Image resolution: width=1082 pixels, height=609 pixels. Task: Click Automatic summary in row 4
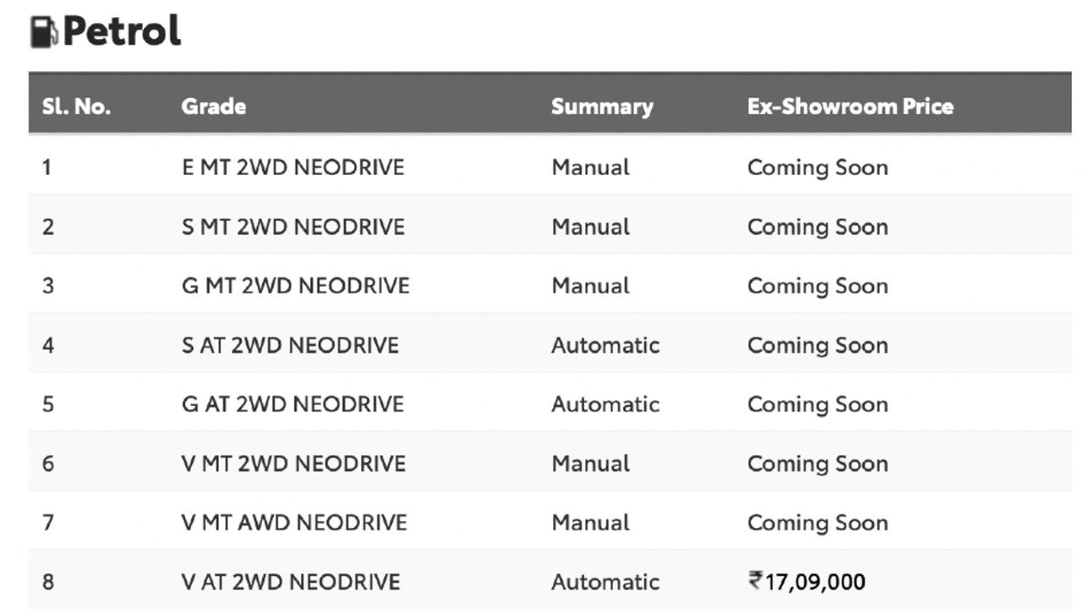click(605, 345)
